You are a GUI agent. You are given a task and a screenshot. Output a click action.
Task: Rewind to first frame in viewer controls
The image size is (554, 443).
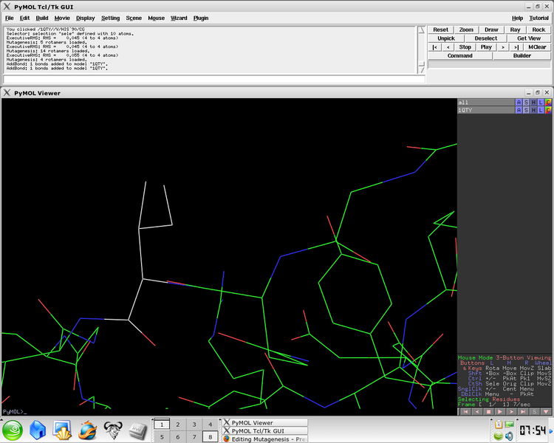464,411
